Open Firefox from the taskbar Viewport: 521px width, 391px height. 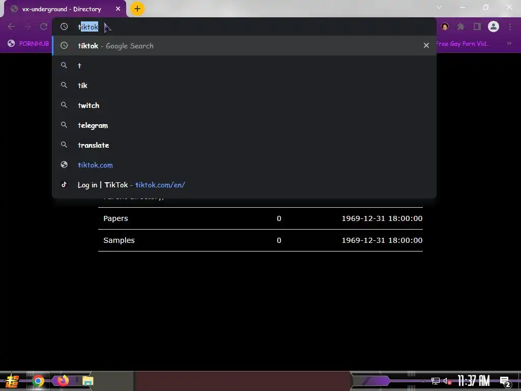click(63, 381)
